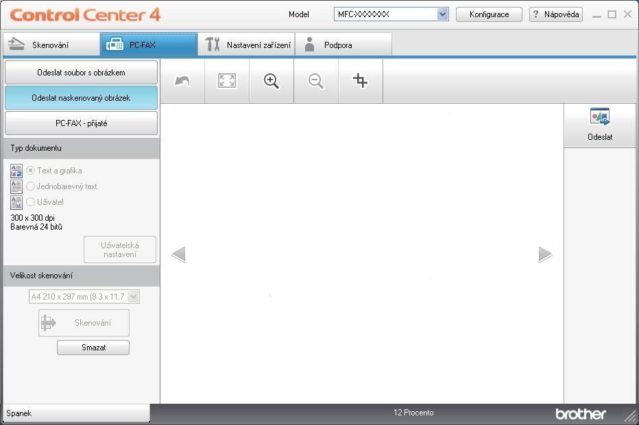This screenshot has width=639, height=425.
Task: Click the fit-to-window icon
Action: point(226,81)
